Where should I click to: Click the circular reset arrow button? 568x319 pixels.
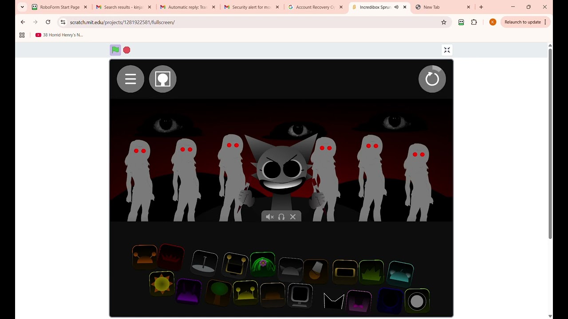pyautogui.click(x=432, y=79)
